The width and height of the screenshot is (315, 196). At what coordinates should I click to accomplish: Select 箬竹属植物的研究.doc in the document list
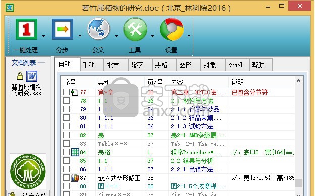pos(27,90)
